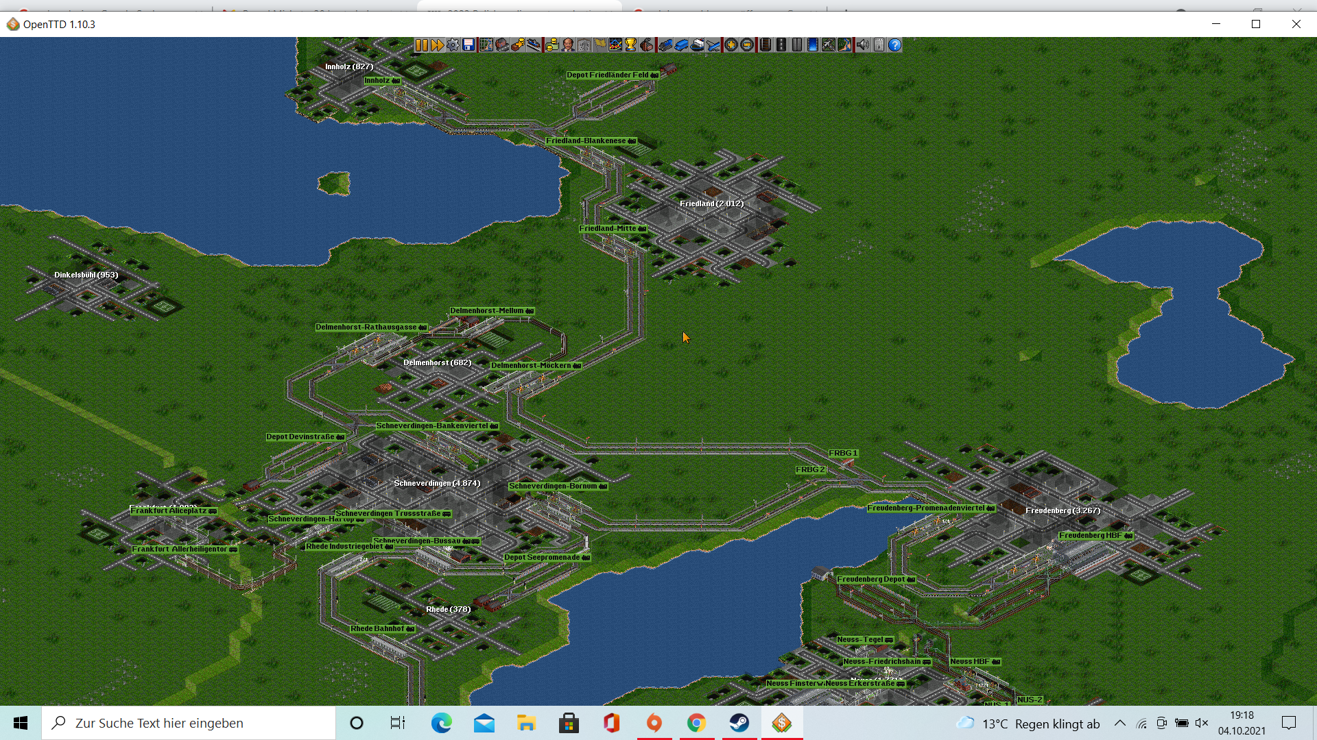Open railway construction toolbar
Screen dimensions: 1317x740
pos(765,45)
